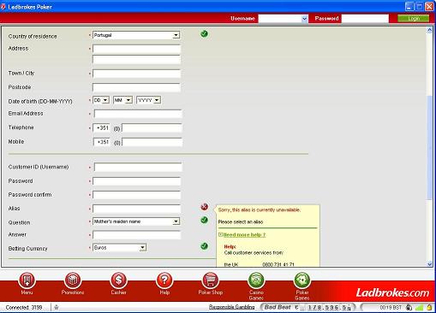Click the padlock icon in status bar

pyautogui.click(x=429, y=307)
